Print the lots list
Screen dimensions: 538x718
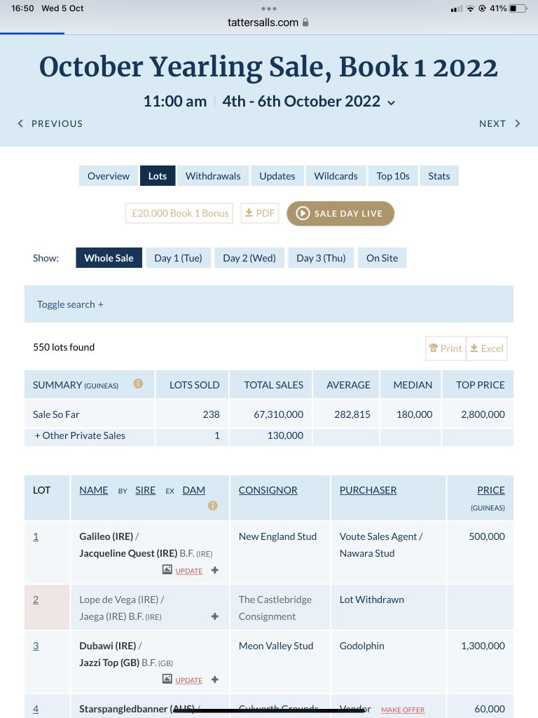445,348
